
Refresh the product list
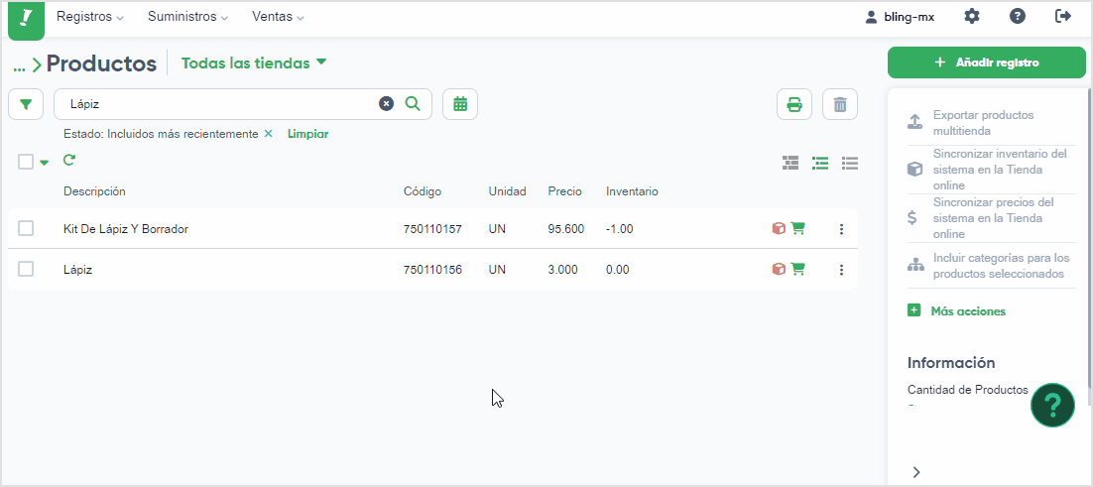pyautogui.click(x=68, y=161)
